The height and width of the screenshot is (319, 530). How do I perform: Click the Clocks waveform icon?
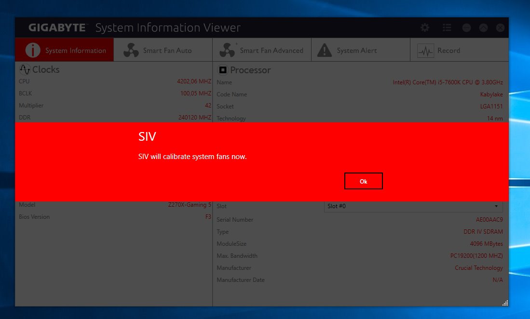(25, 70)
